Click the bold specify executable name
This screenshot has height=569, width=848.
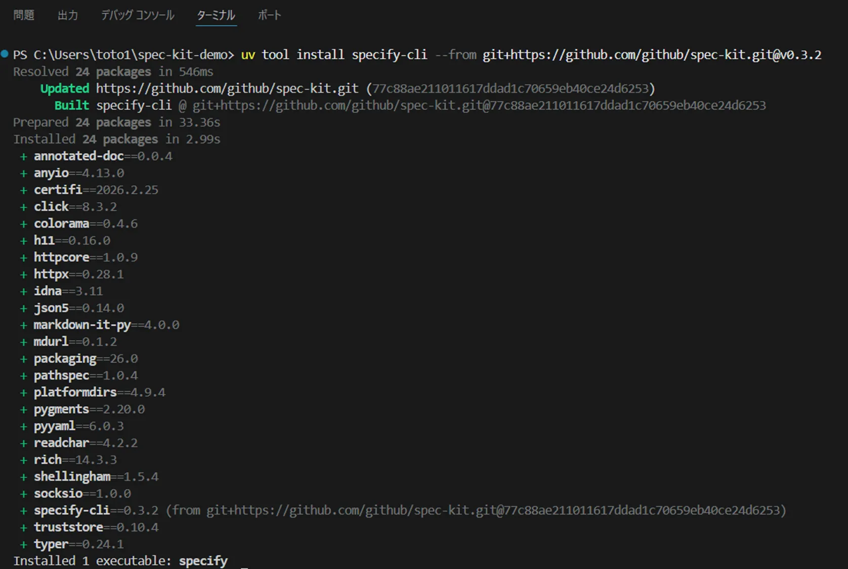tap(203, 561)
